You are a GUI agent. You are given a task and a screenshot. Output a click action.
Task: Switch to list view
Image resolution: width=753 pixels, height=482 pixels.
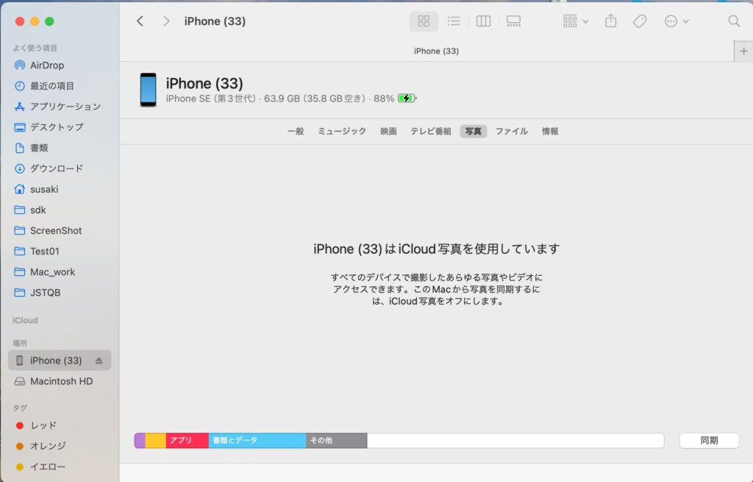click(453, 21)
